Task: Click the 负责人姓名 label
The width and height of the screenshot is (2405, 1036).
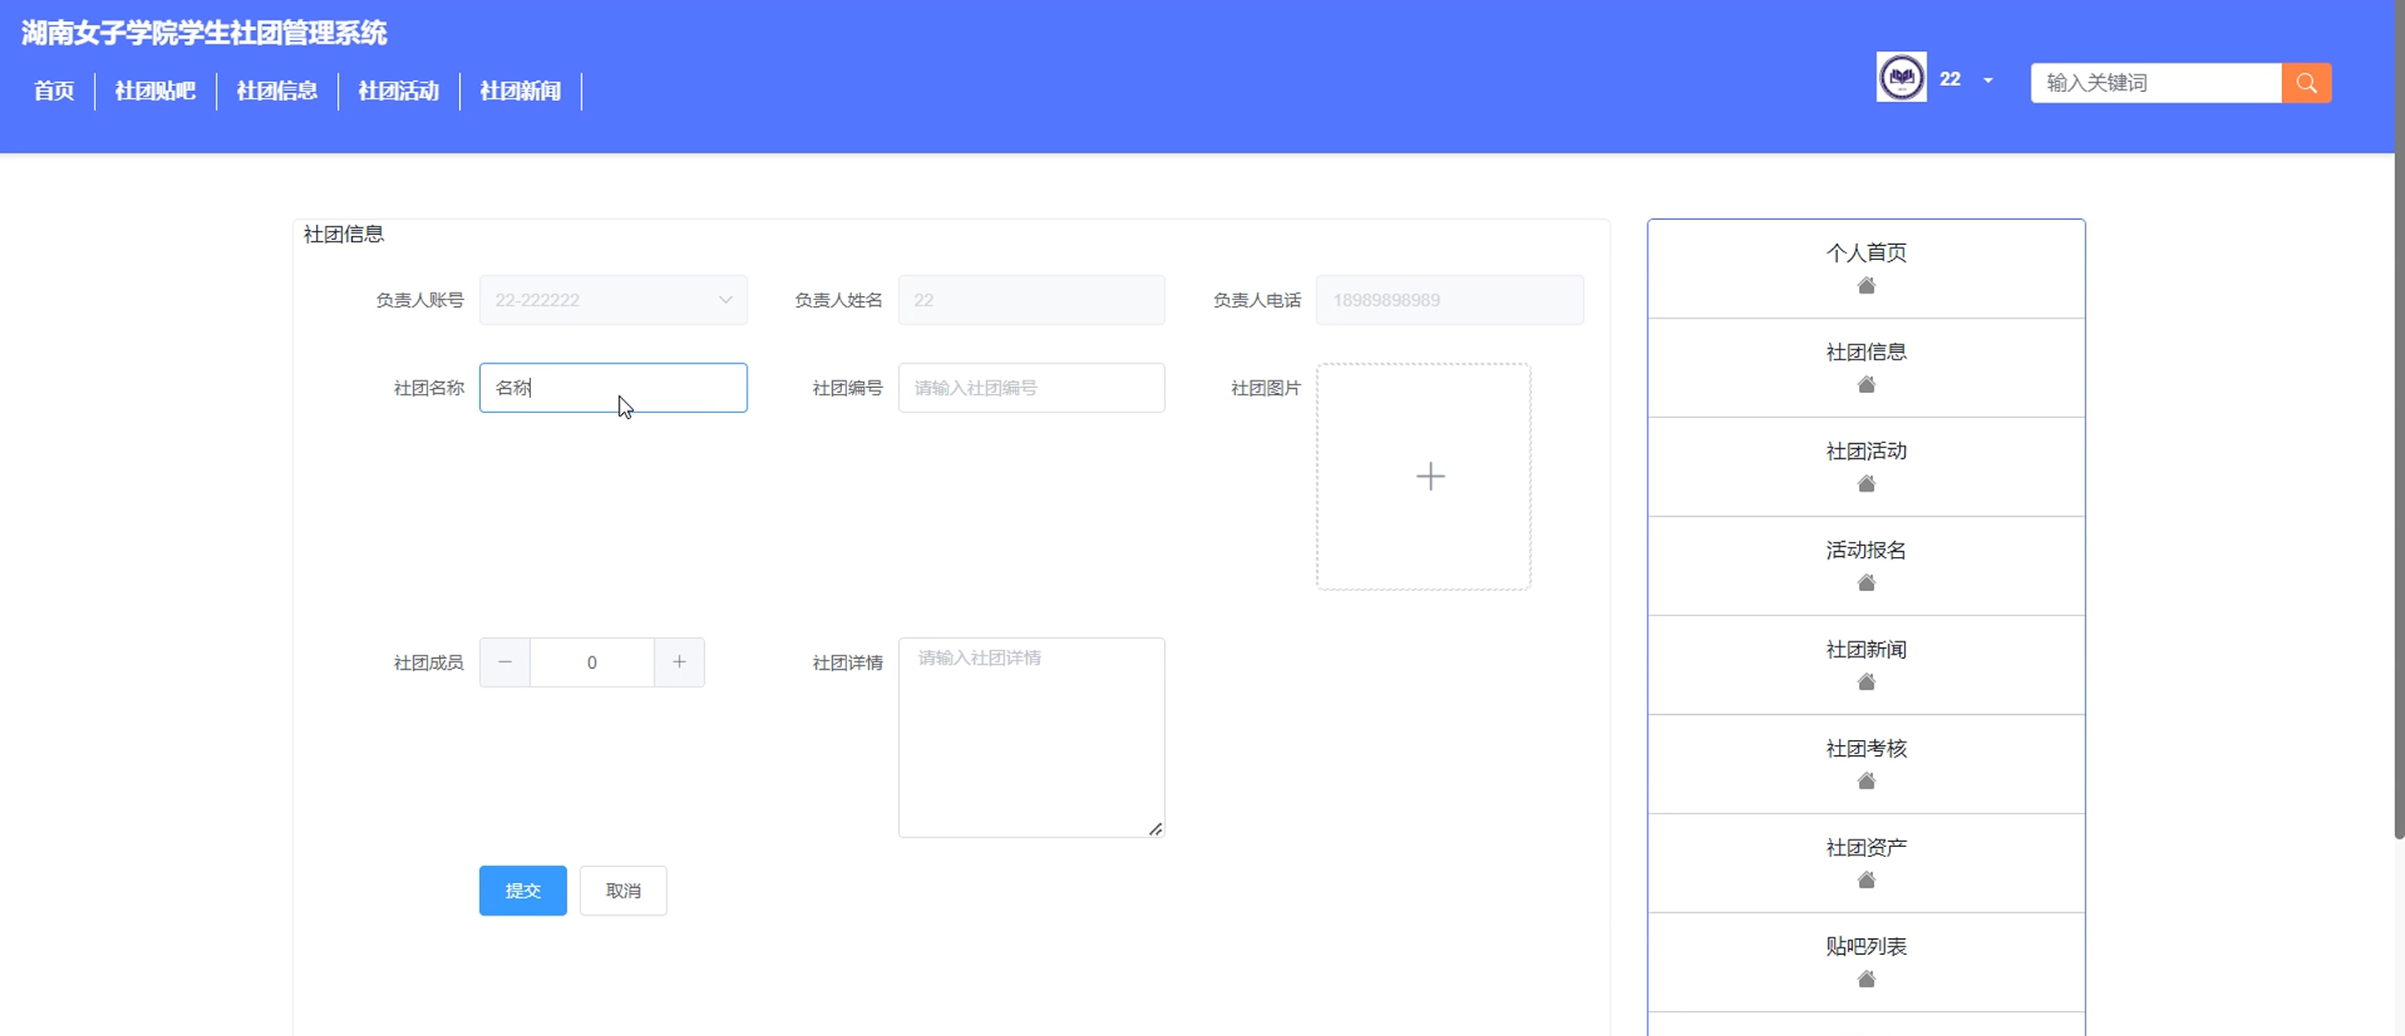Action: (x=839, y=300)
